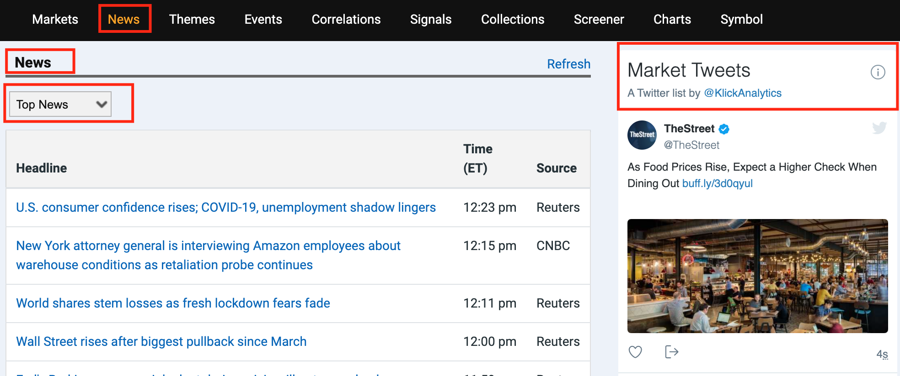
Task: Open Wall Street rises after pullback headline
Action: click(x=161, y=341)
